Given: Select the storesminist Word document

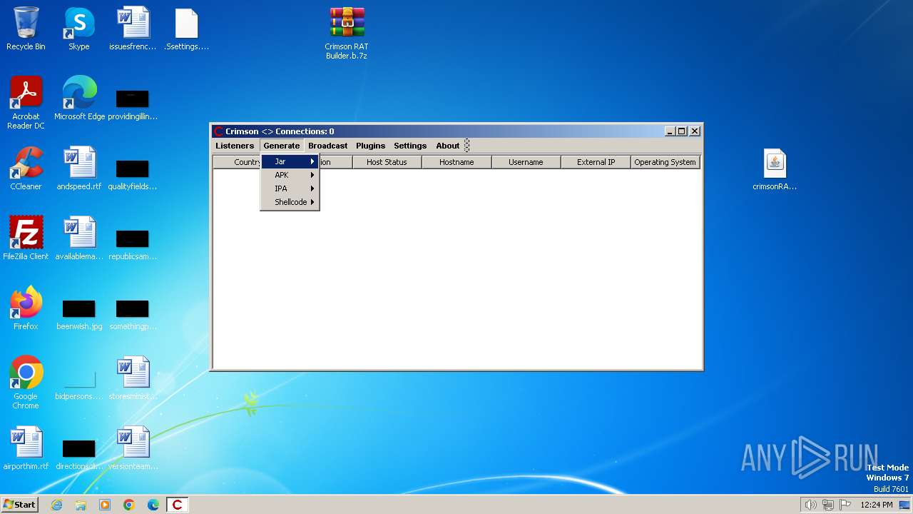Looking at the screenshot, I should pos(133,378).
